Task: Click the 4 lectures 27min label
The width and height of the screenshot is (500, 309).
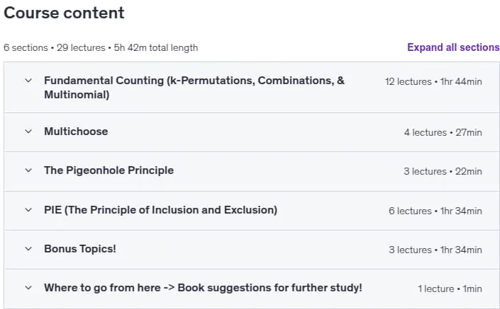Action: 443,132
